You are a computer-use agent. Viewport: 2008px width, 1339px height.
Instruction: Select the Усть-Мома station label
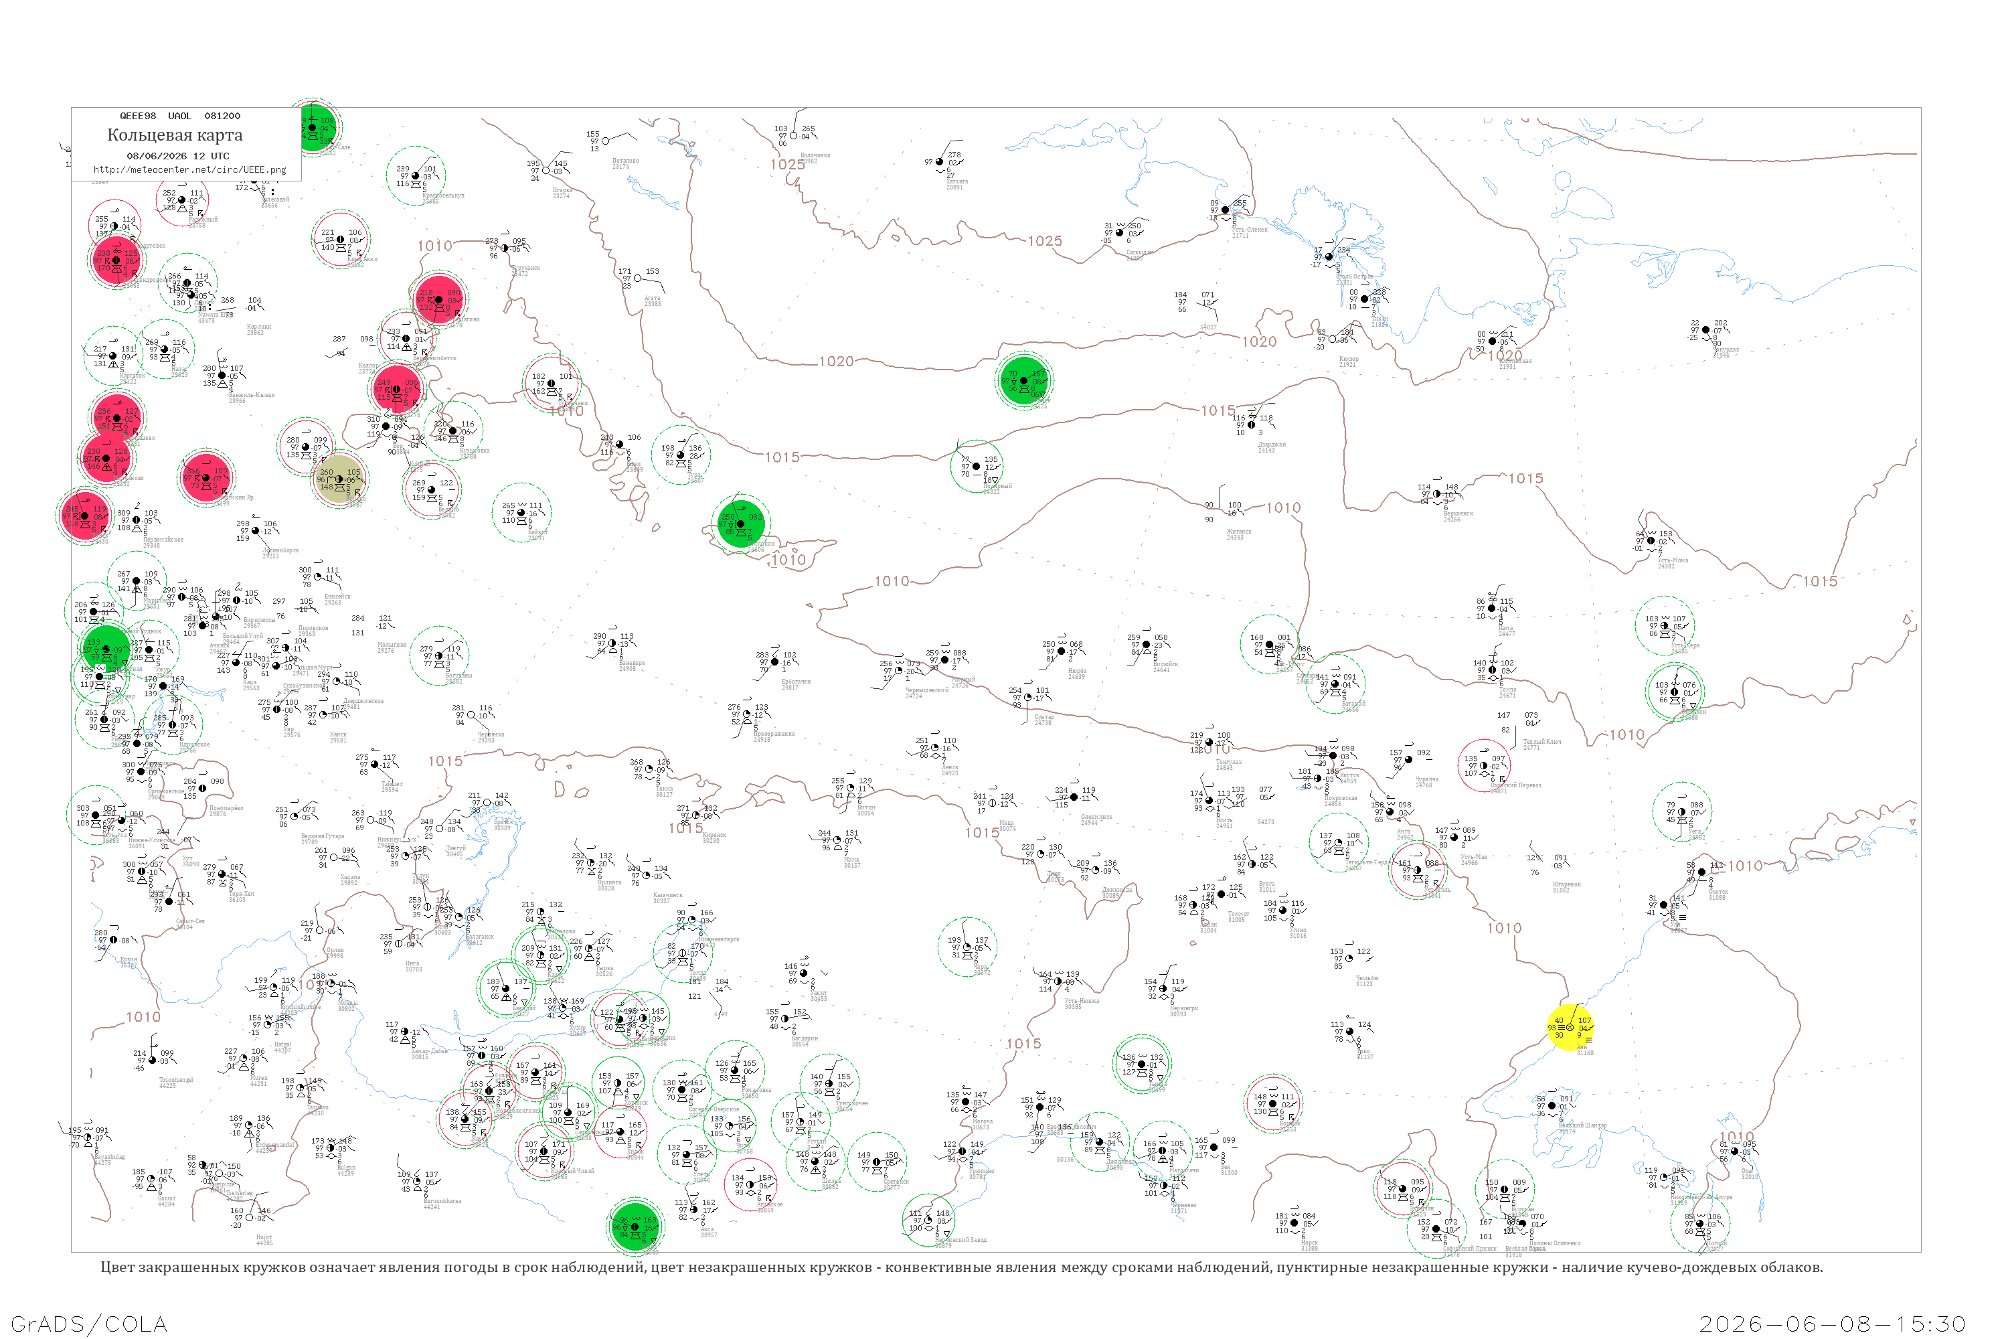coord(1673,560)
